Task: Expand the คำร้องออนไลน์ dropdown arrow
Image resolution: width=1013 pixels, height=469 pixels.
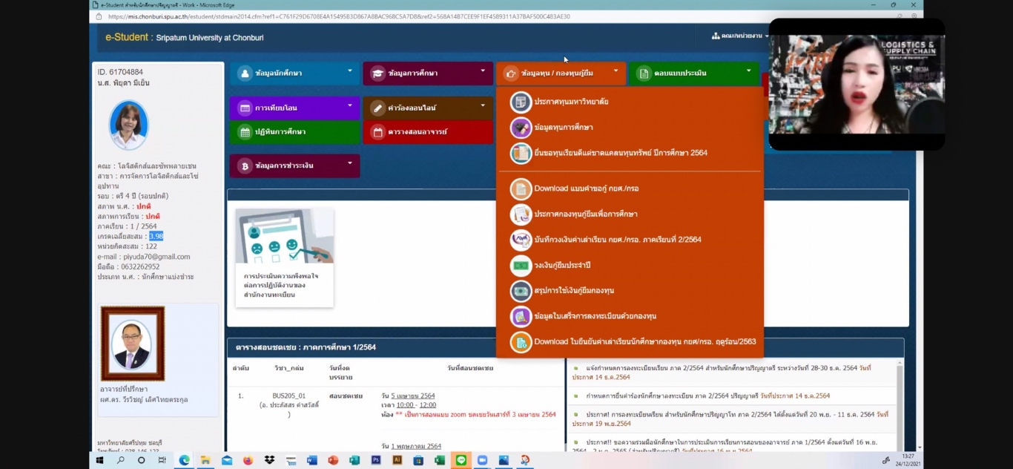Action: click(483, 105)
